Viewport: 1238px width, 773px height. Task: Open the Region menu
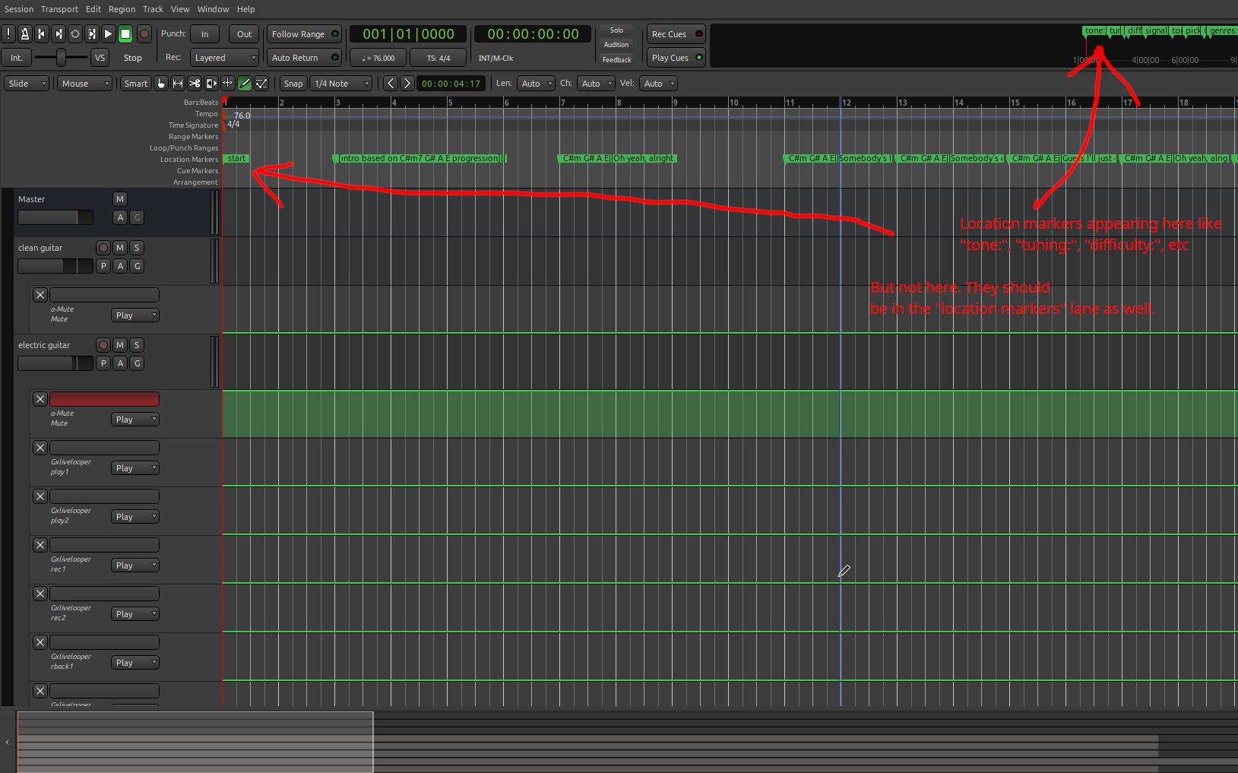(x=122, y=9)
